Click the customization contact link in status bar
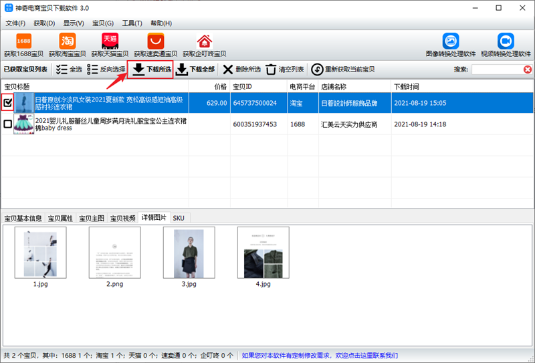 point(320,356)
